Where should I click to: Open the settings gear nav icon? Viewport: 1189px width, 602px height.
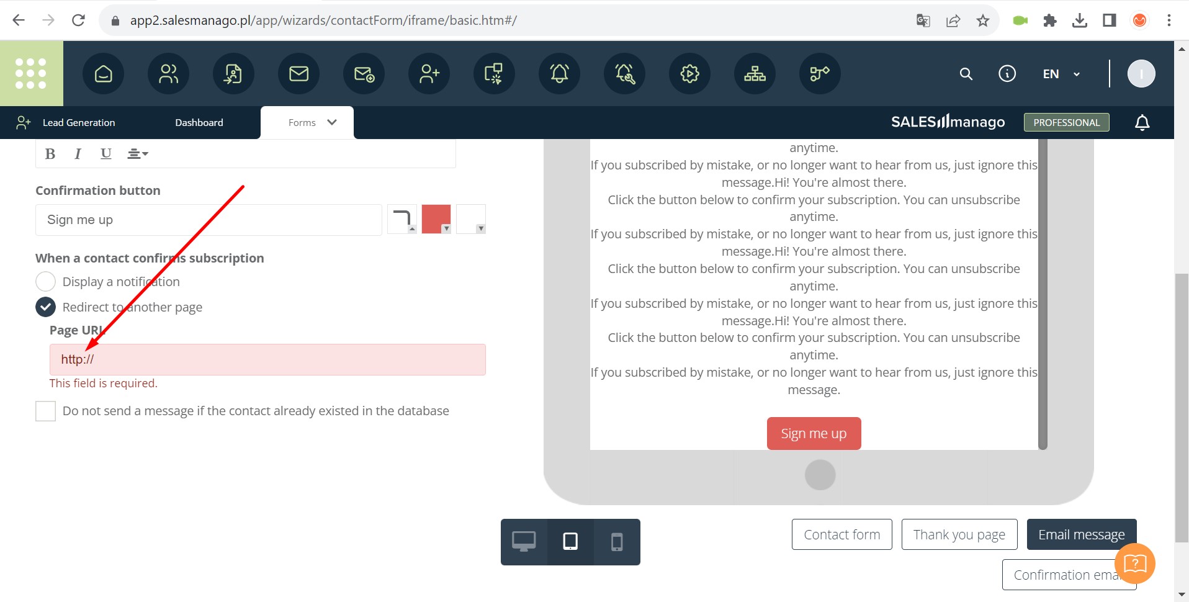point(689,74)
